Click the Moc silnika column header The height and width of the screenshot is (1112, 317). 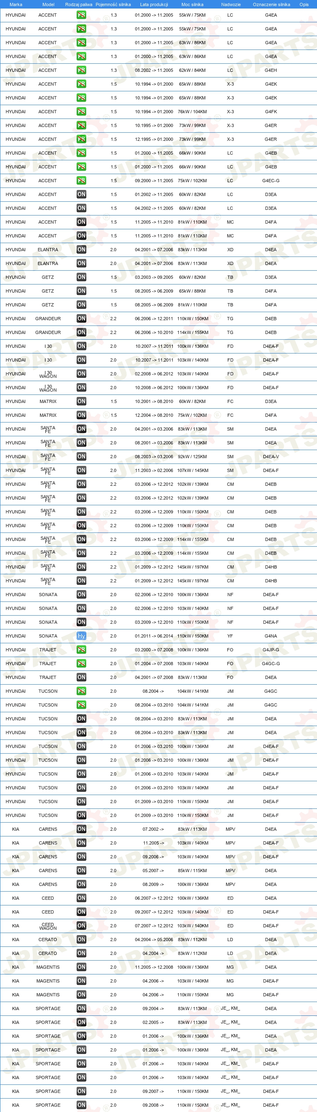pos(193,4)
